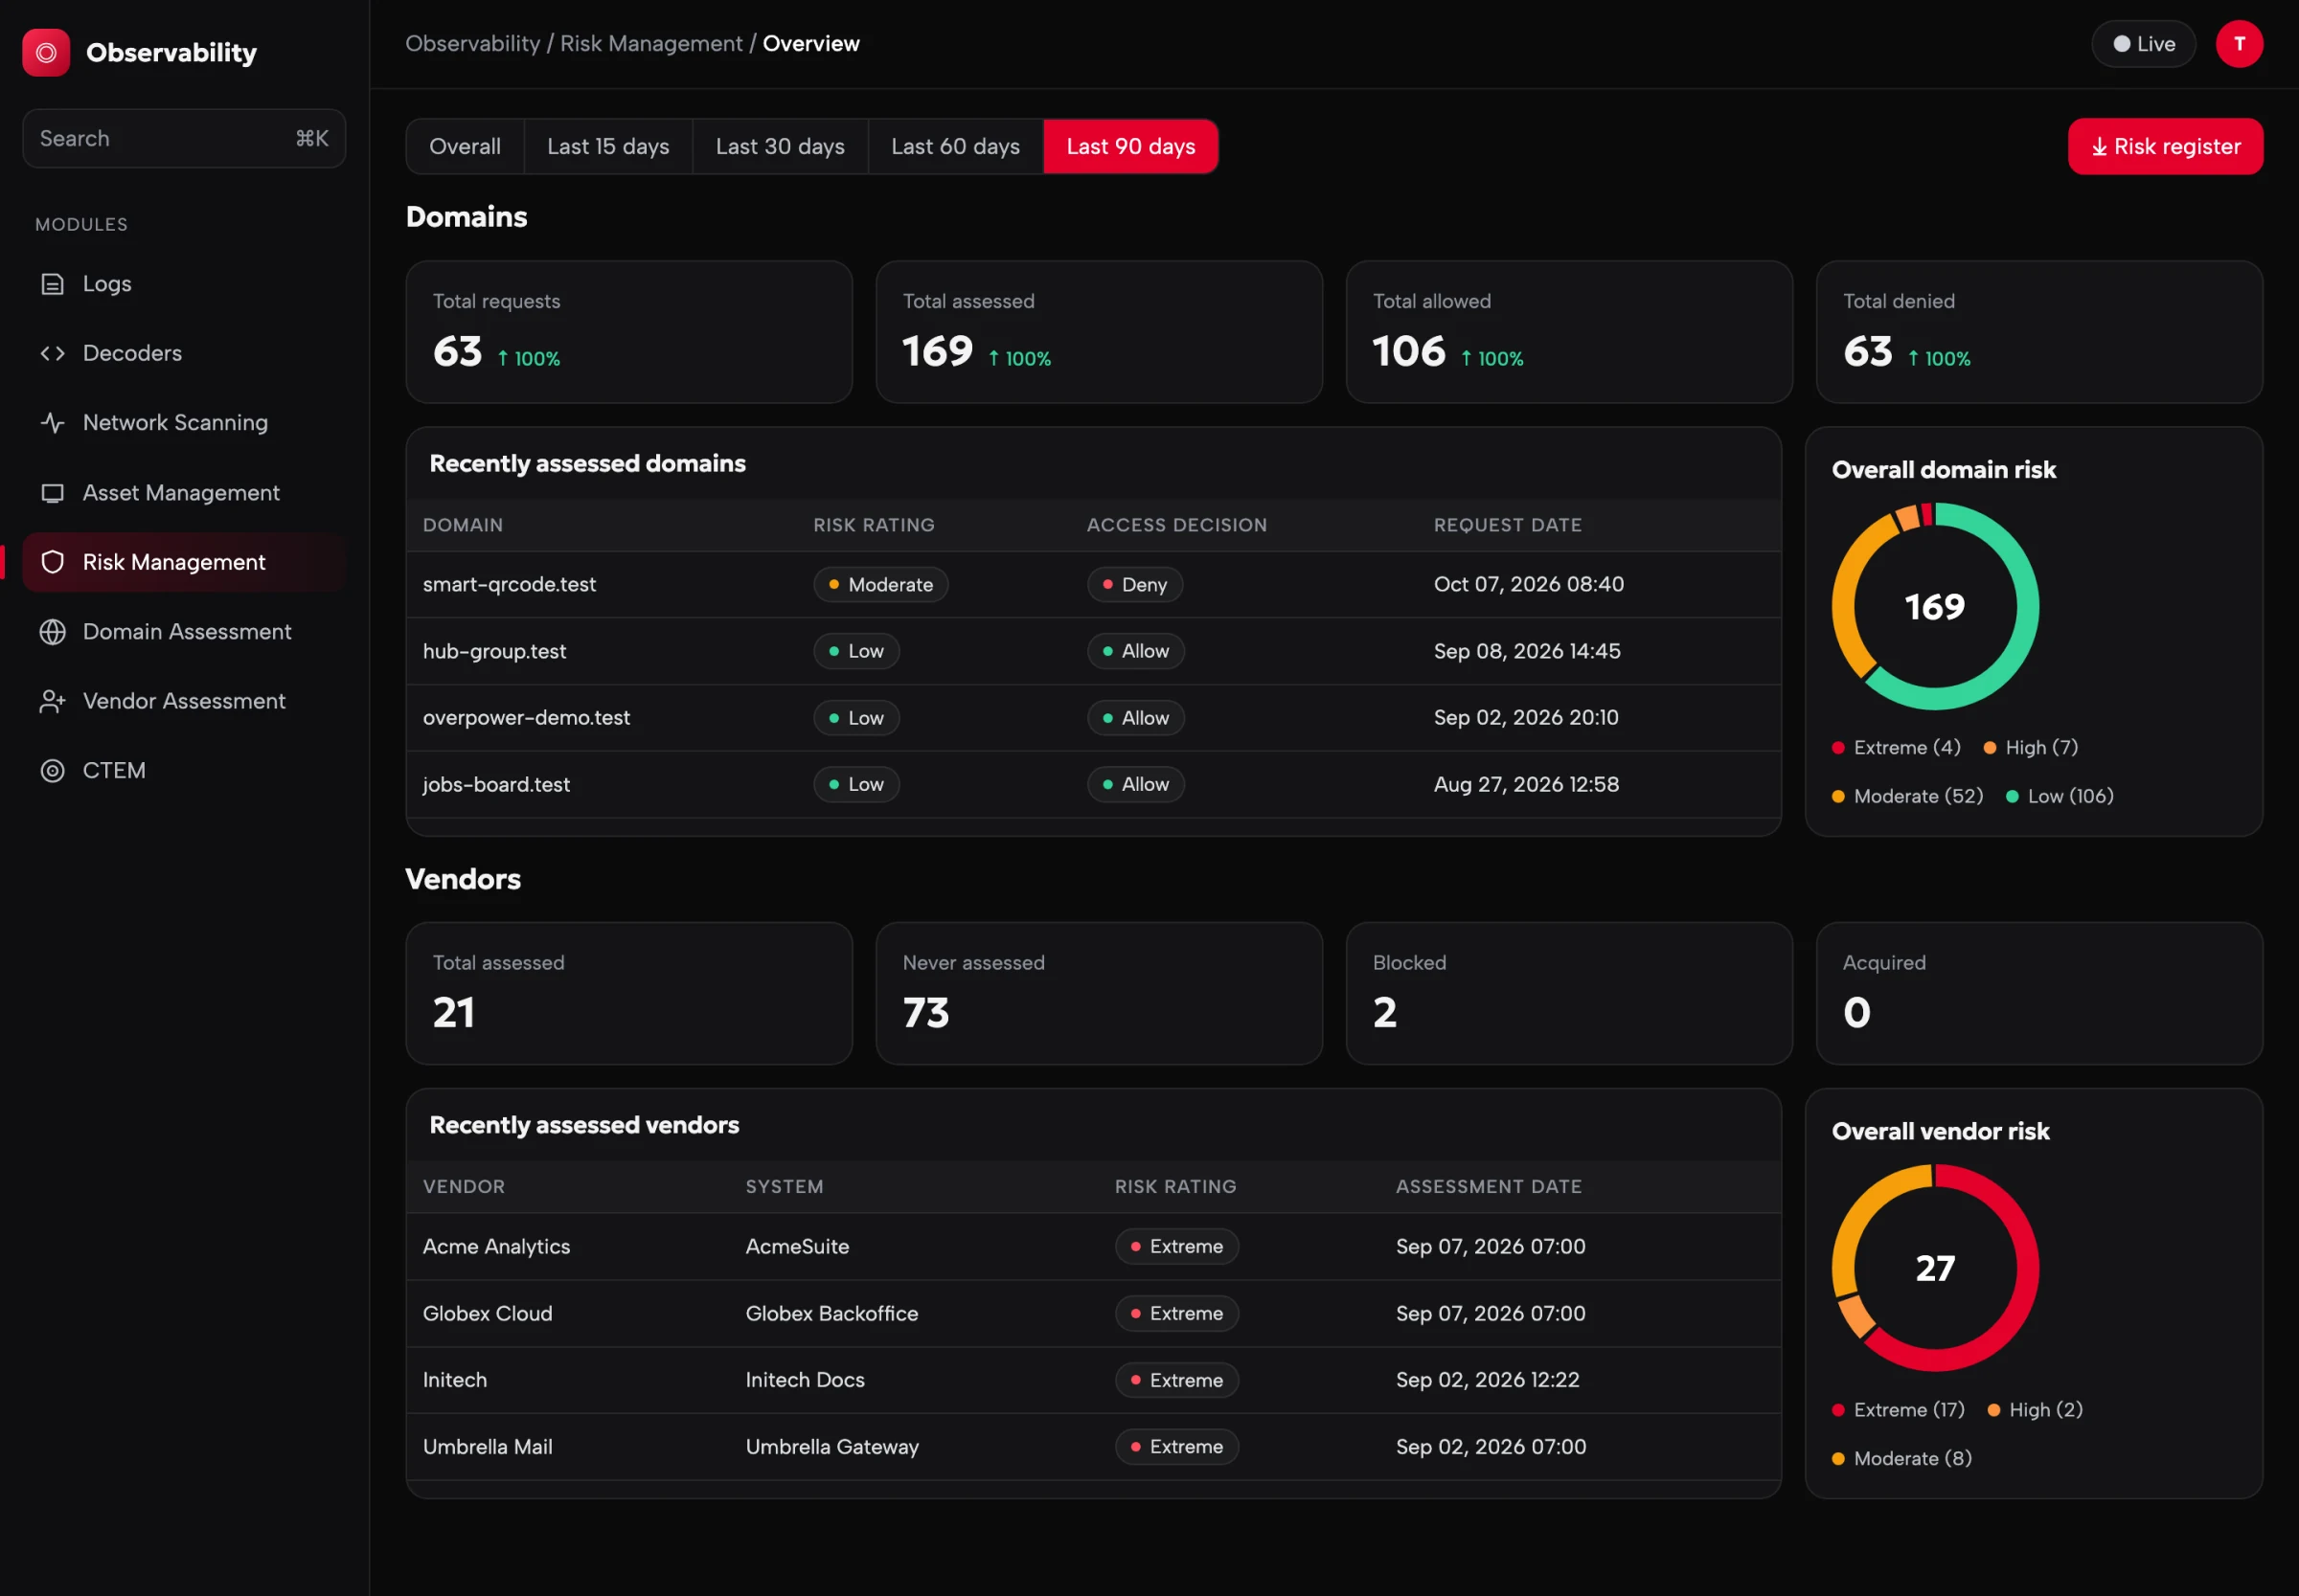This screenshot has width=2299, height=1596.
Task: Open the Never assessed vendors card
Action: [x=1099, y=993]
